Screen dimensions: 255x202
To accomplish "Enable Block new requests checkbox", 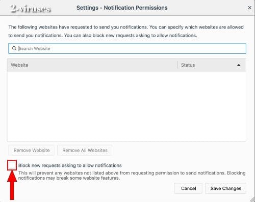I will [x=12, y=165].
